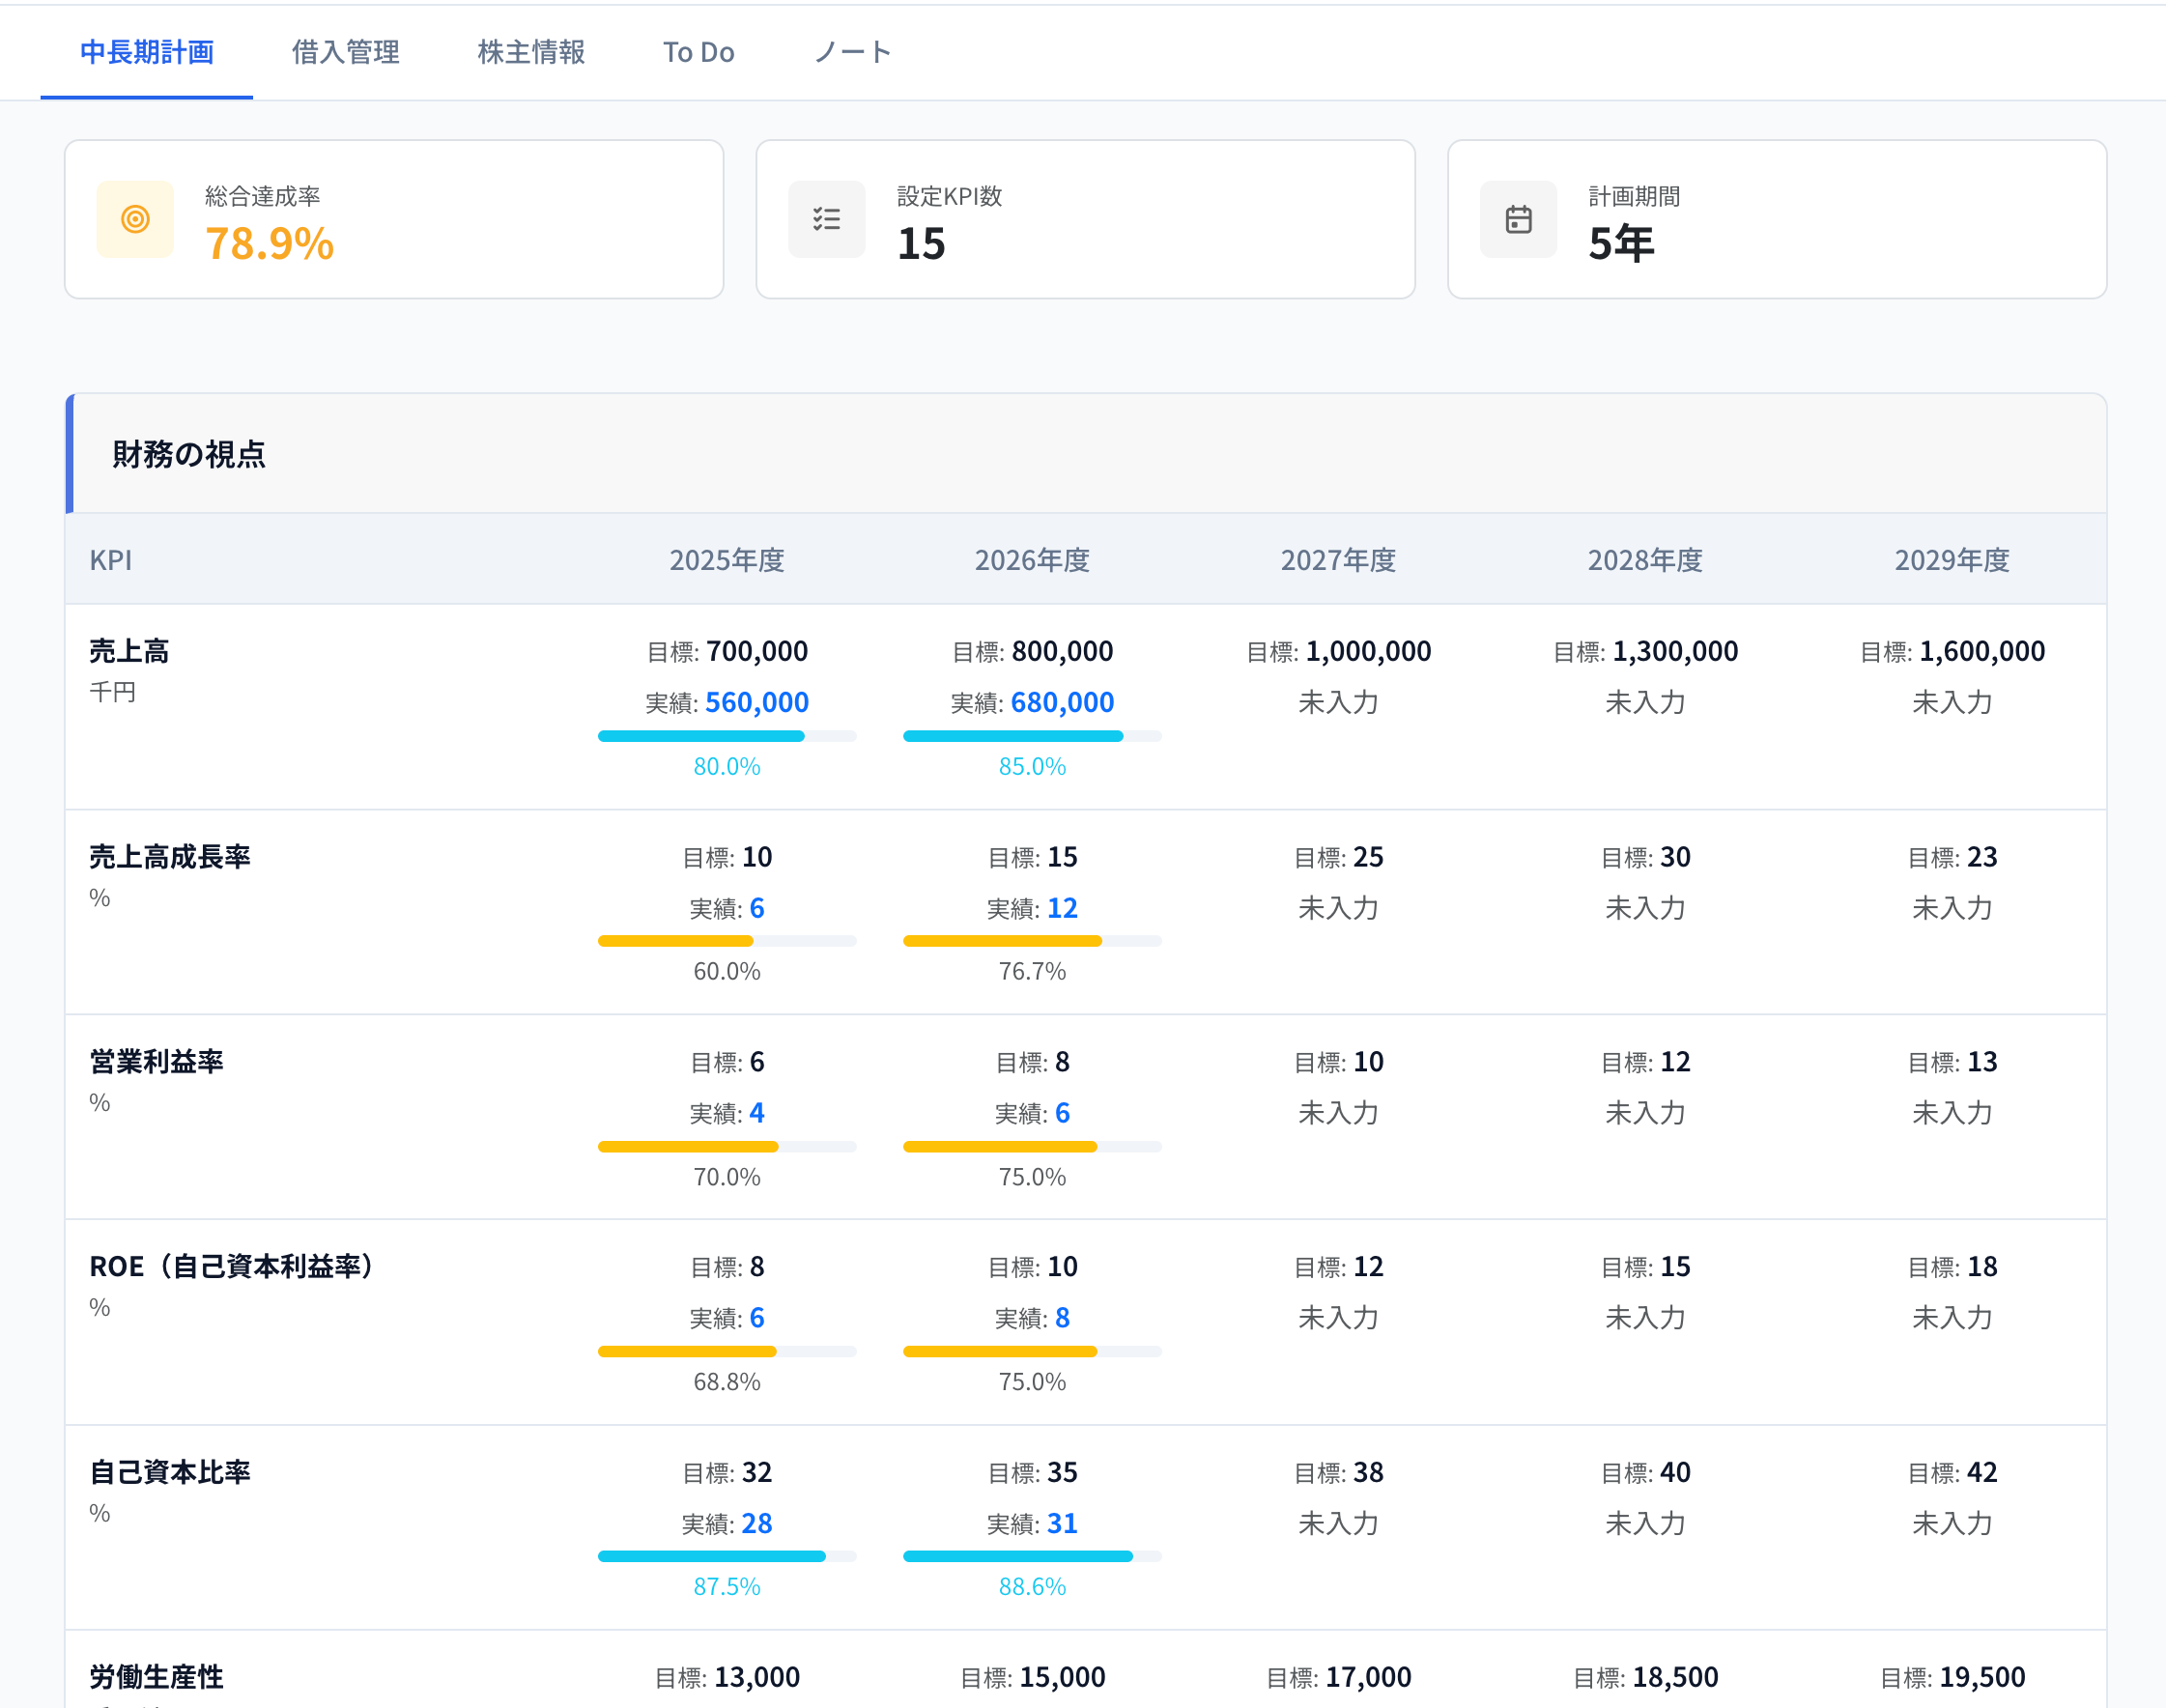Viewport: 2166px width, 1708px height.
Task: Select the 78.9% overall achievement rate card
Action: [393, 219]
